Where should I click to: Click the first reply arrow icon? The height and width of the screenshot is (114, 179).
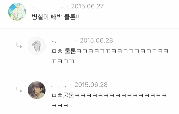click(x=19, y=46)
